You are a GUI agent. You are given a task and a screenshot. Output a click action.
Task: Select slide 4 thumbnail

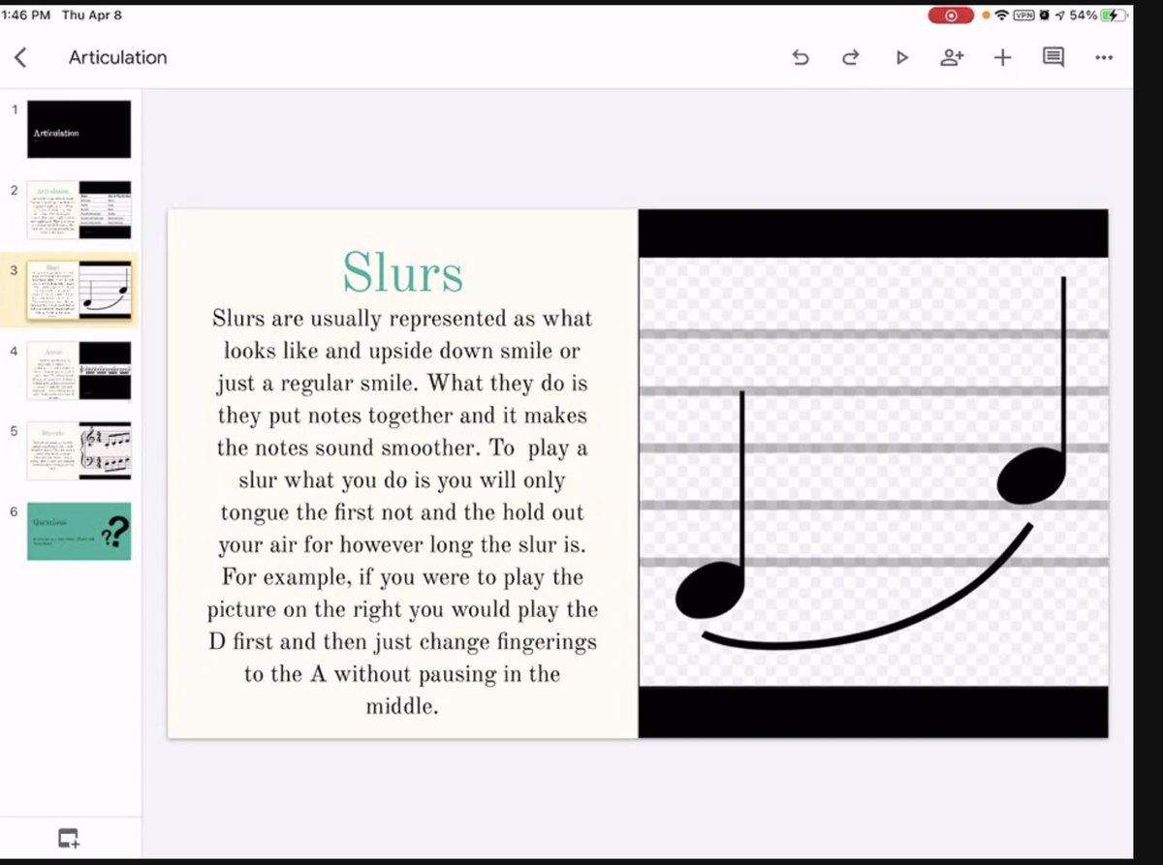tap(79, 370)
